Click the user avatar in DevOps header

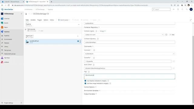191,9
